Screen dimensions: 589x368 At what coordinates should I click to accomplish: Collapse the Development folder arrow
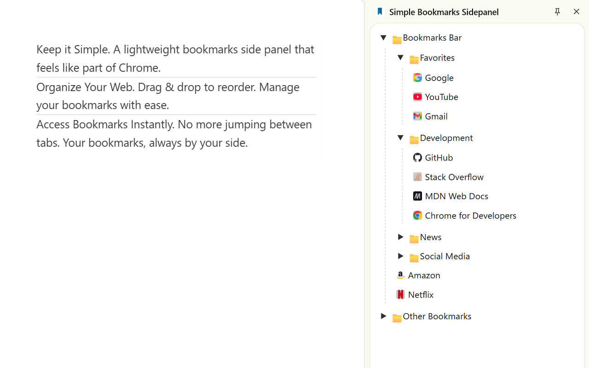(x=400, y=138)
